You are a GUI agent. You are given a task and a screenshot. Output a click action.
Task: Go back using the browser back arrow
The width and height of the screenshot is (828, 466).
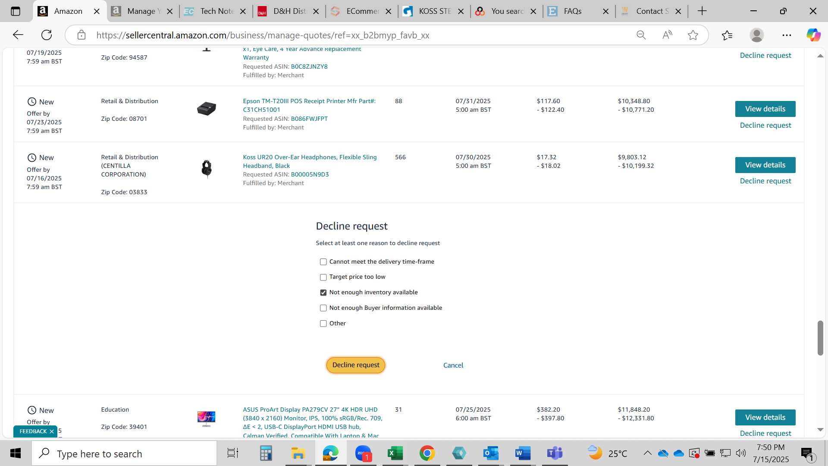18,35
